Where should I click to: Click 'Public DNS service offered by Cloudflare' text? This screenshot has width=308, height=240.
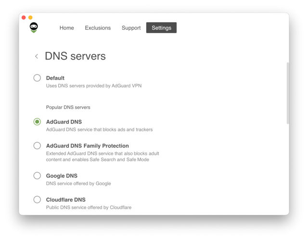(x=89, y=207)
